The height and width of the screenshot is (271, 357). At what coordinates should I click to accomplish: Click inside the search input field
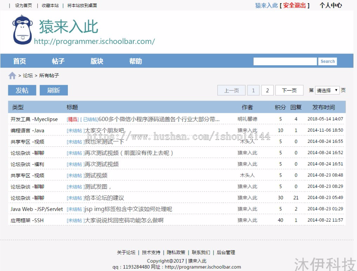[285, 61]
